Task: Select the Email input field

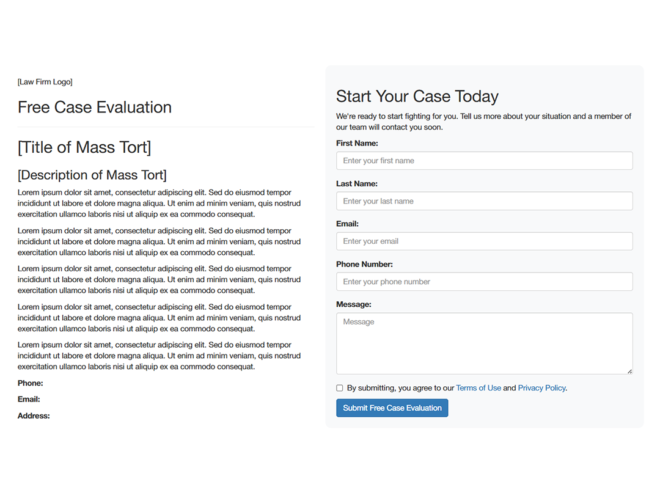Action: 484,241
